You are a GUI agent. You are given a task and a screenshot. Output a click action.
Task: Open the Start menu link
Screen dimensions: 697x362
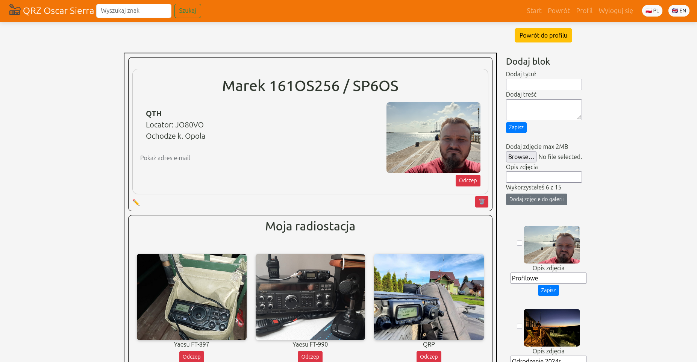point(533,11)
